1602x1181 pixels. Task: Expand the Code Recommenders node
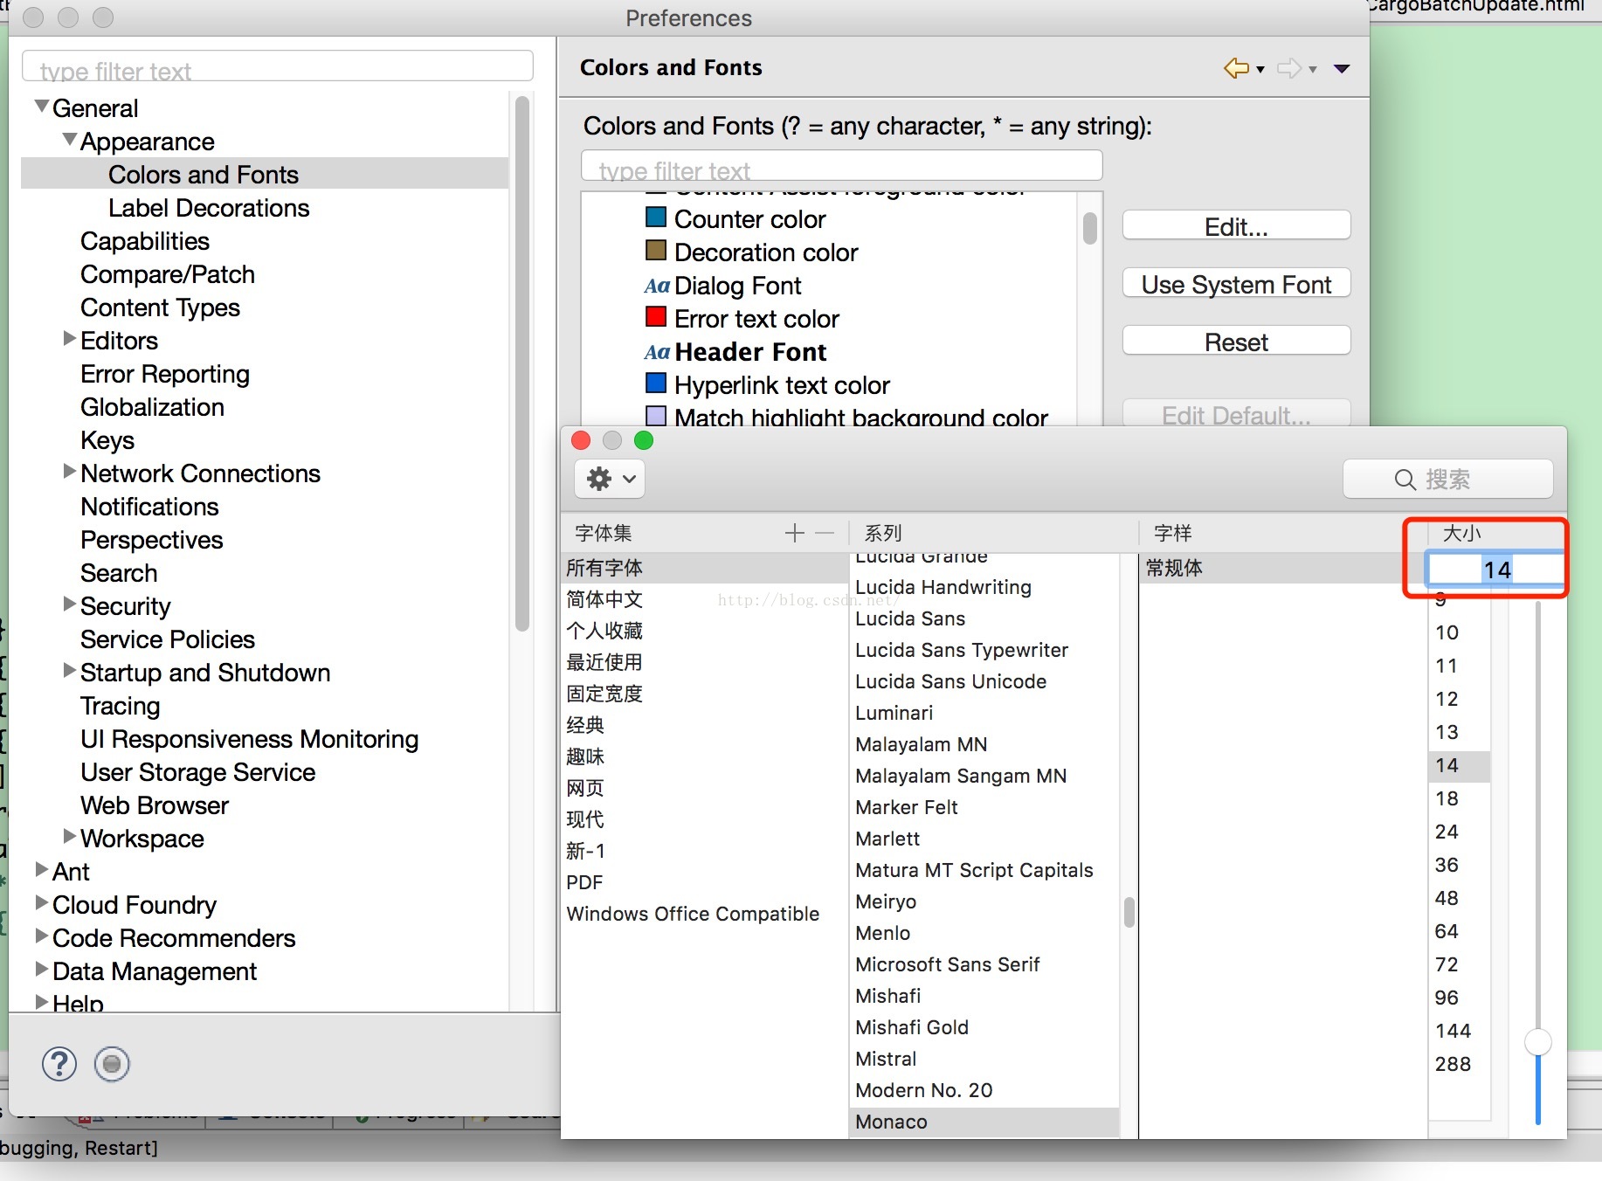(x=41, y=936)
